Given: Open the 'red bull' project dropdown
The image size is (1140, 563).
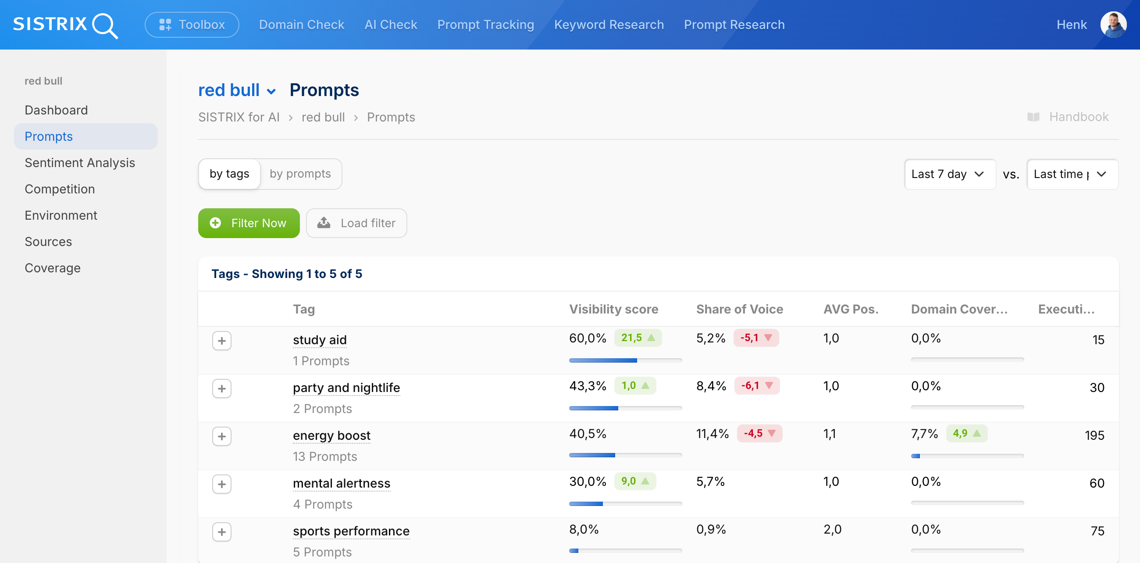Looking at the screenshot, I should [x=237, y=90].
